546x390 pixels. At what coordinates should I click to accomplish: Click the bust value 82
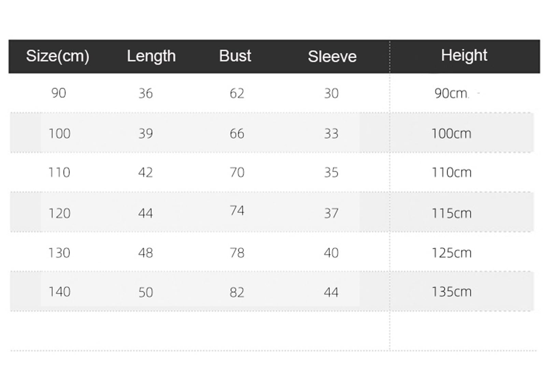tap(237, 292)
